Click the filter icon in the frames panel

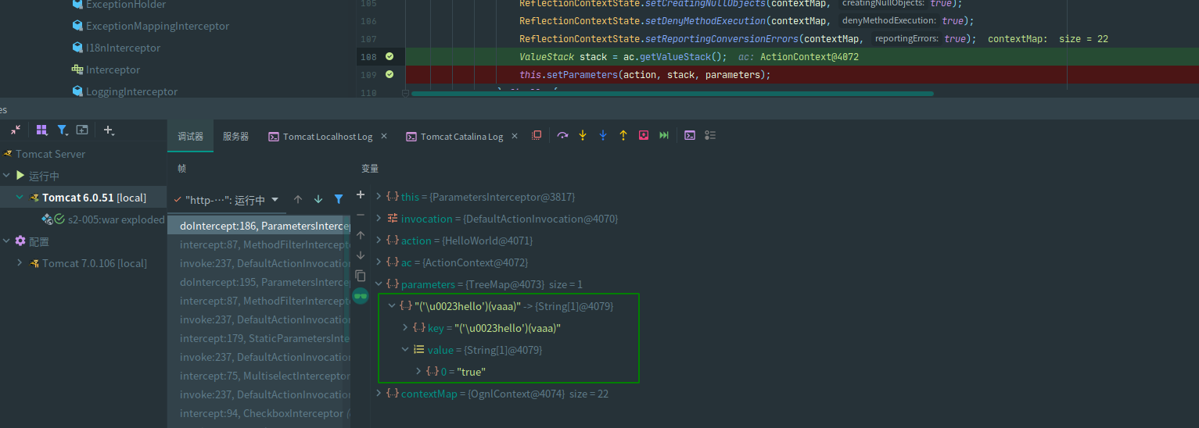[x=339, y=199]
